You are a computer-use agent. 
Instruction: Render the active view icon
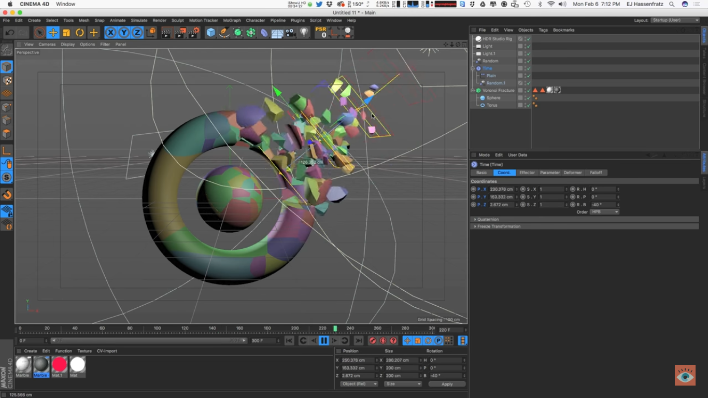tap(166, 33)
